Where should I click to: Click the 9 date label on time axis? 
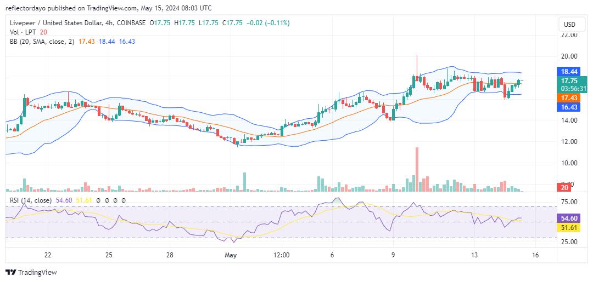pyautogui.click(x=393, y=255)
